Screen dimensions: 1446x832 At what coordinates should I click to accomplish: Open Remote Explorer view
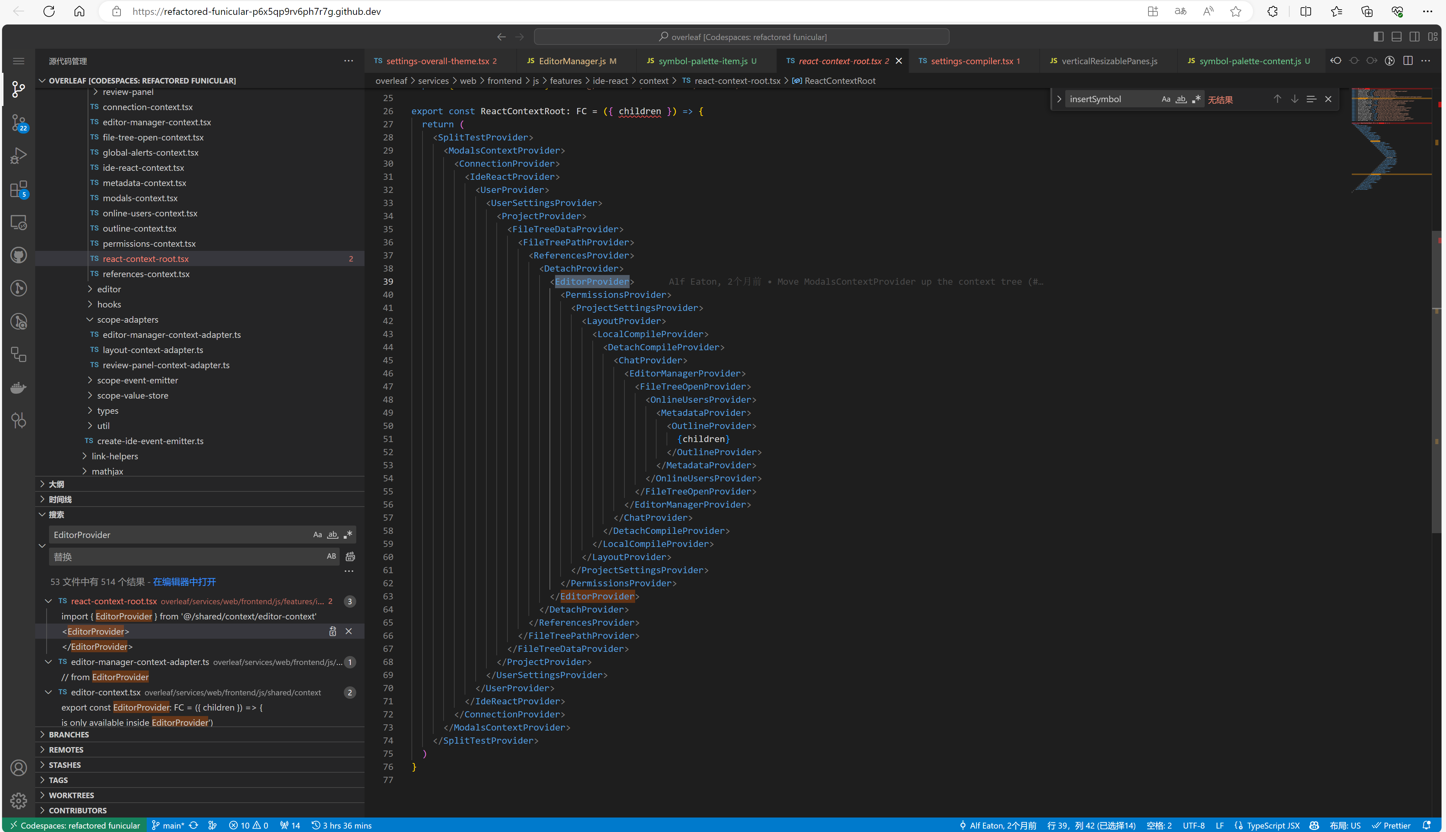18,222
